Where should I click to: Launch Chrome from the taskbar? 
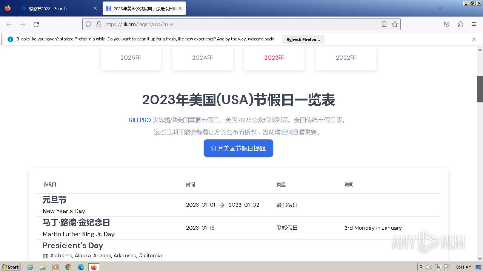pos(68,267)
